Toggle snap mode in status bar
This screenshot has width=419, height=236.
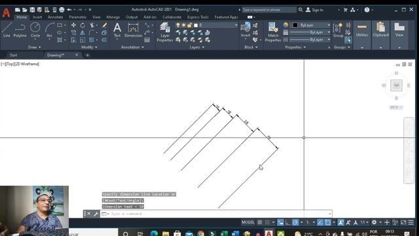(267, 222)
